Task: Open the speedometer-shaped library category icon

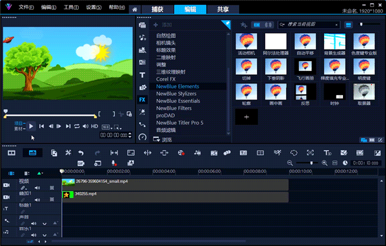Action: point(142,137)
